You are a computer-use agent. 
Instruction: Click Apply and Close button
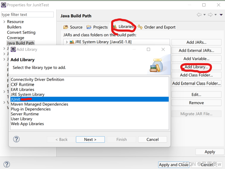pyautogui.click(x=174, y=165)
